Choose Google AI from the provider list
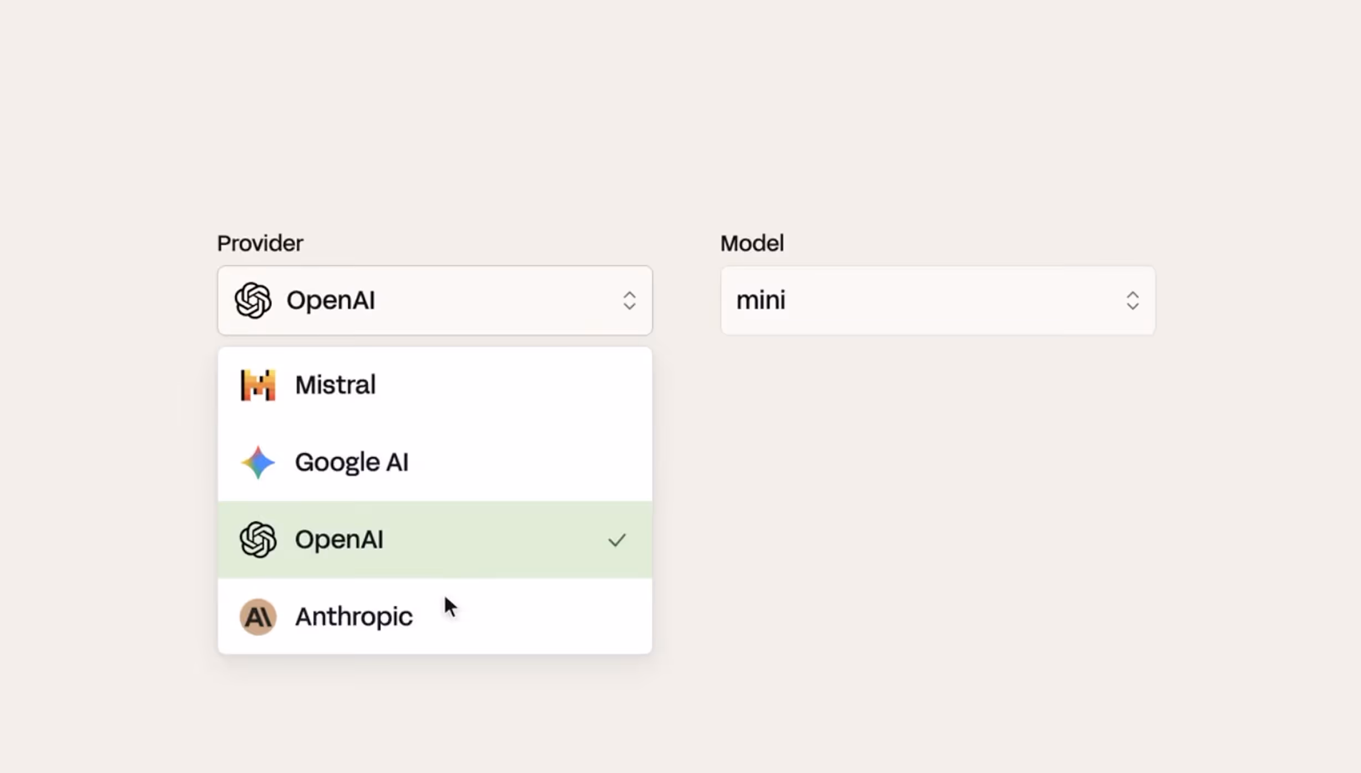 click(x=435, y=462)
